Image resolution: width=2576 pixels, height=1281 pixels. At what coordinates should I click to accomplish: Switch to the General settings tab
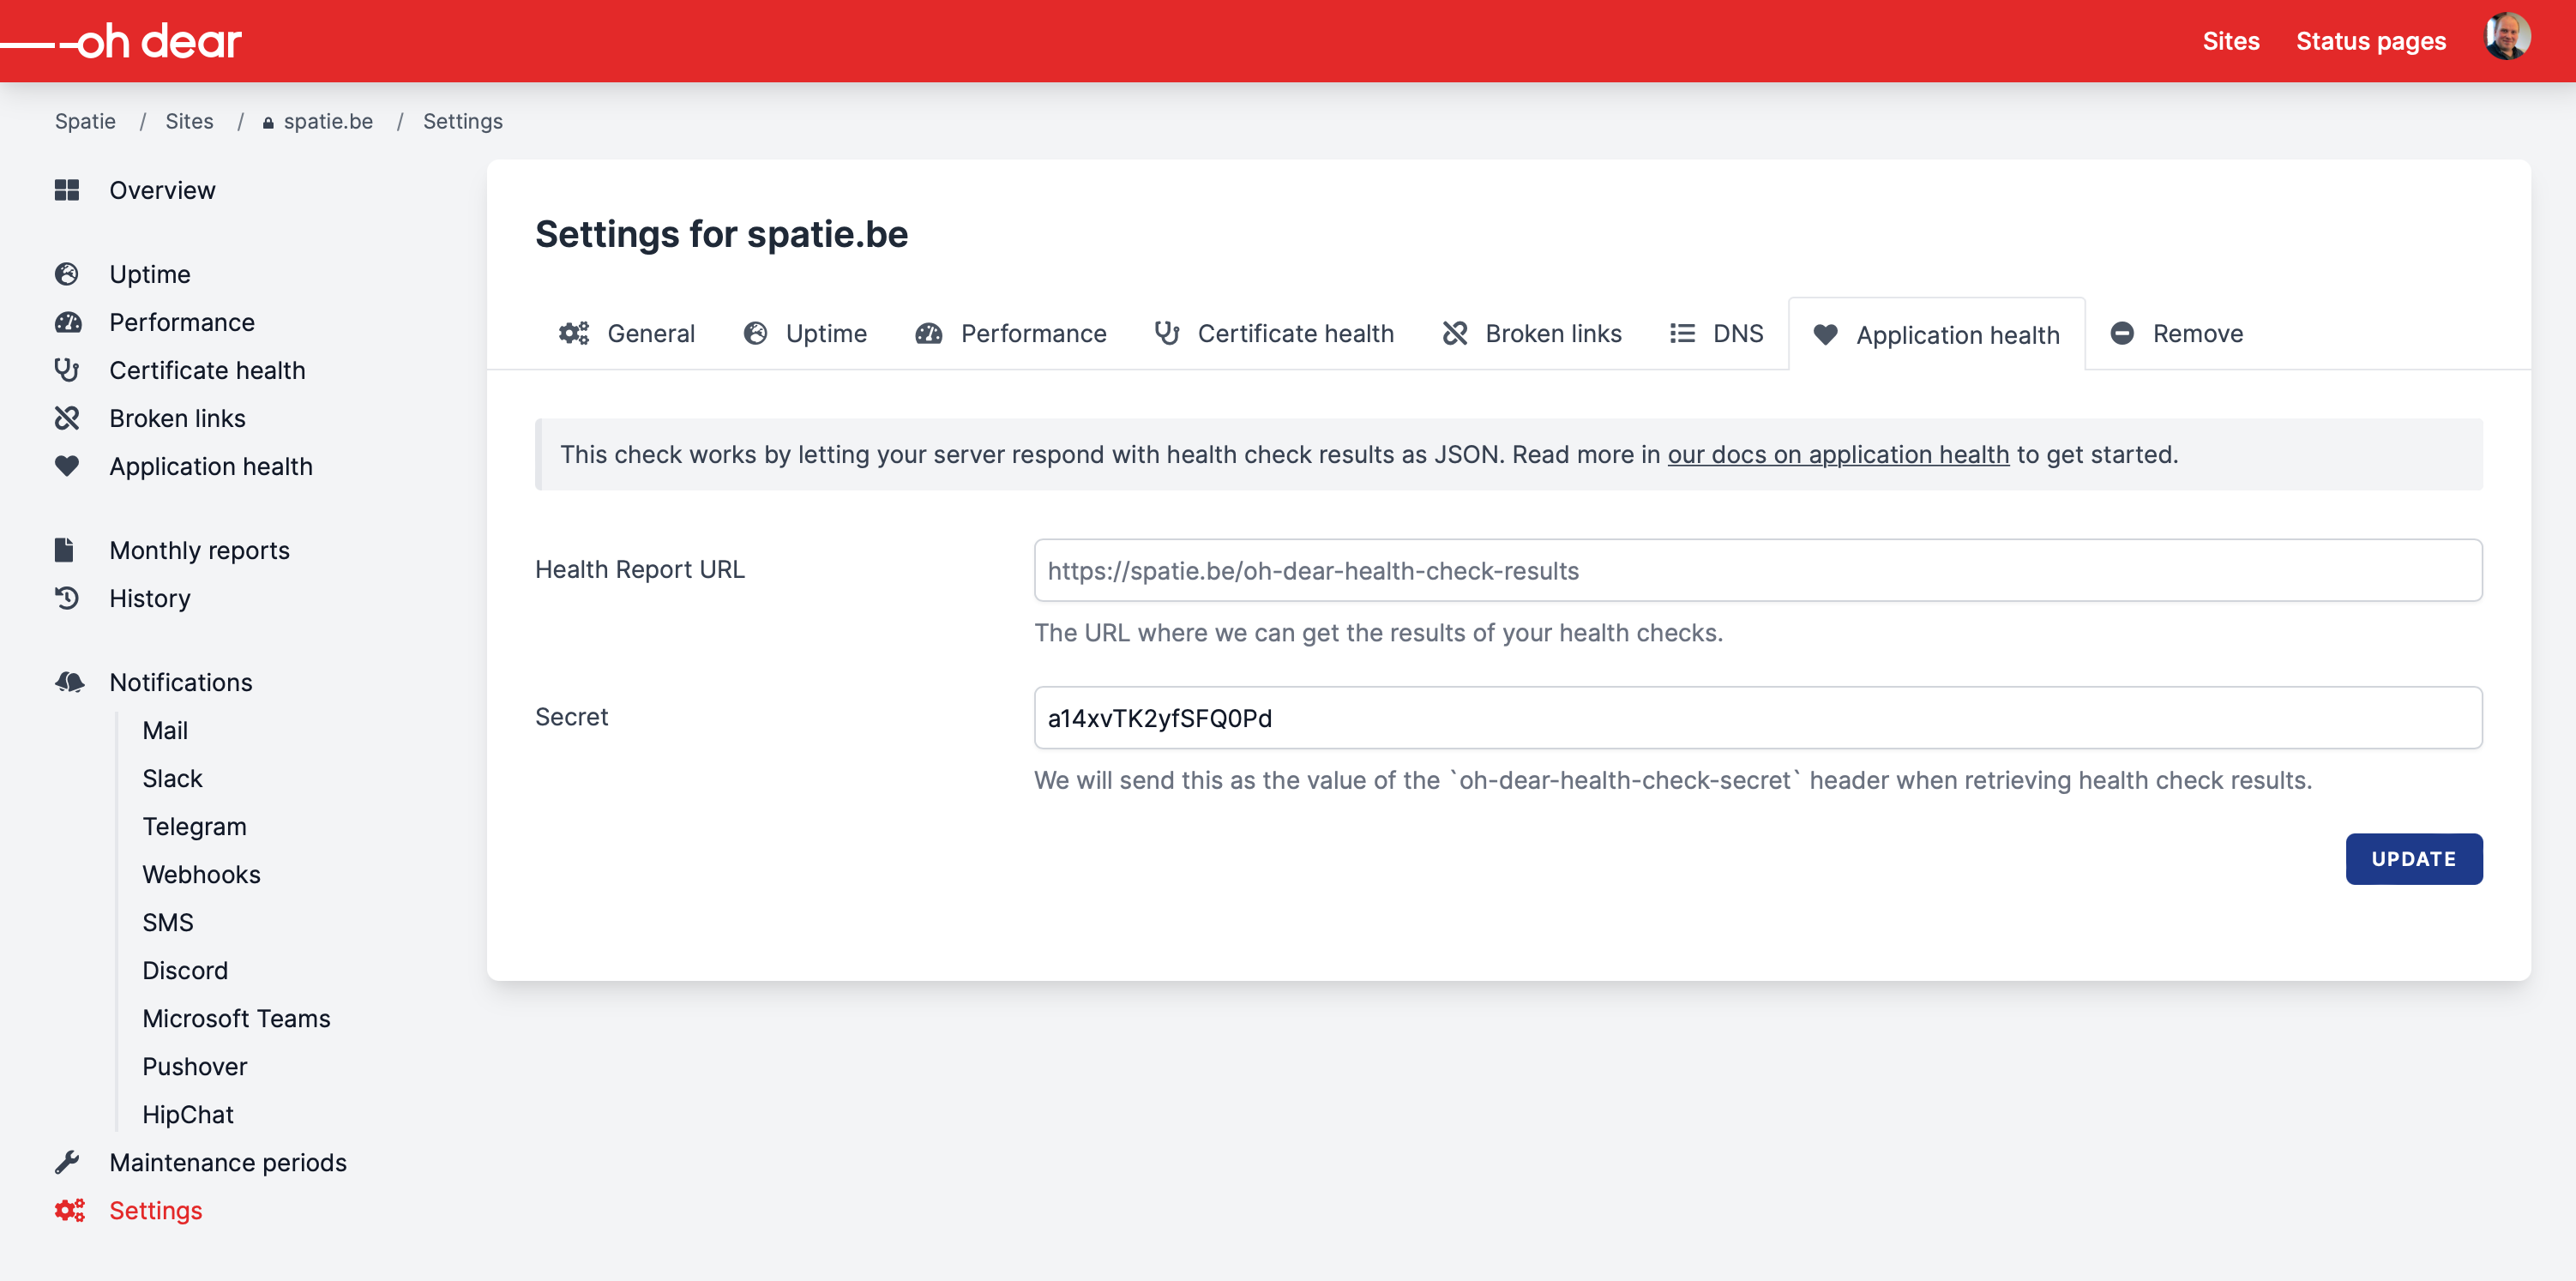coord(627,333)
